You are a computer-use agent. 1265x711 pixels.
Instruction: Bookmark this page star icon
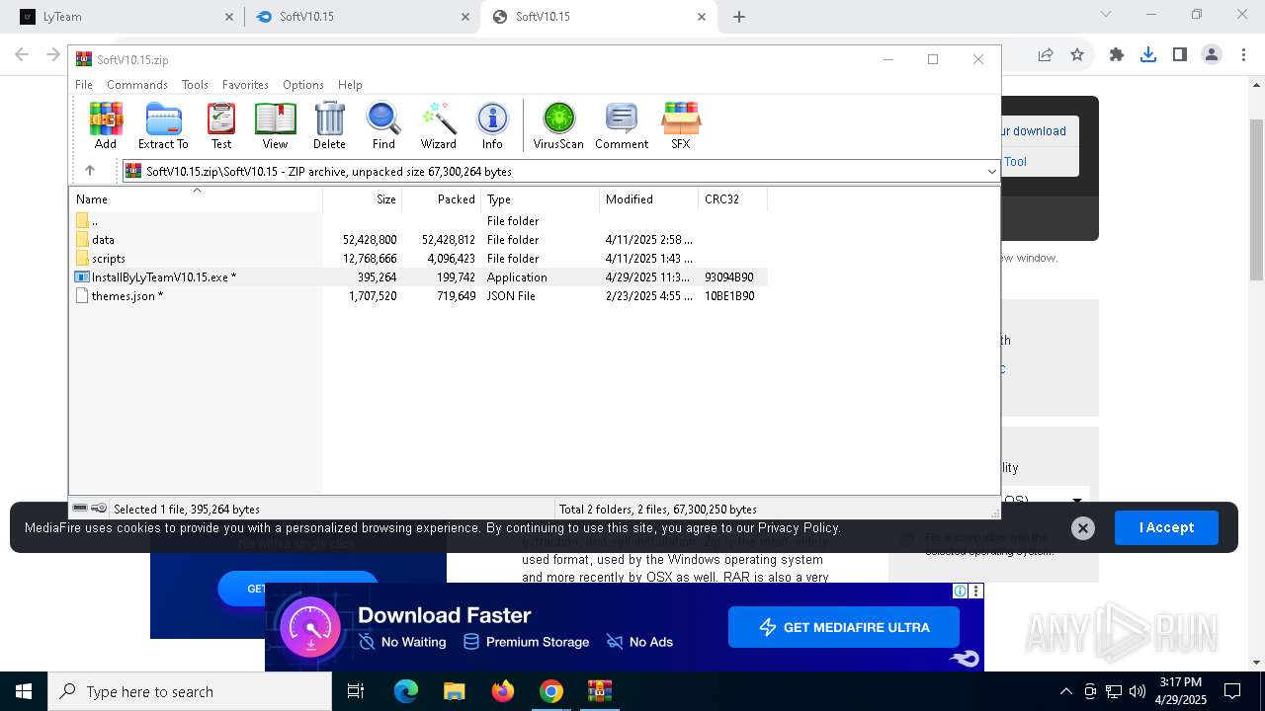click(x=1077, y=55)
